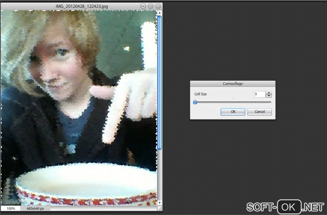327x215 pixels.
Task: Maximize the image window with the plus icon
Action: pyautogui.click(x=151, y=6)
